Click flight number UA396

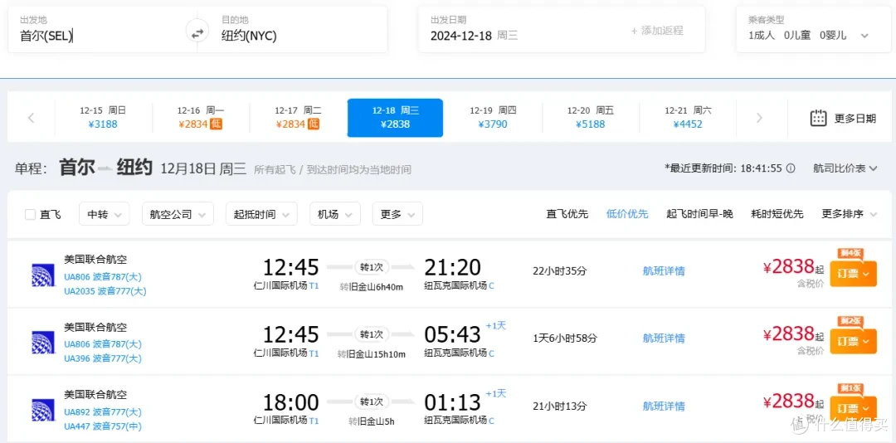[76, 359]
